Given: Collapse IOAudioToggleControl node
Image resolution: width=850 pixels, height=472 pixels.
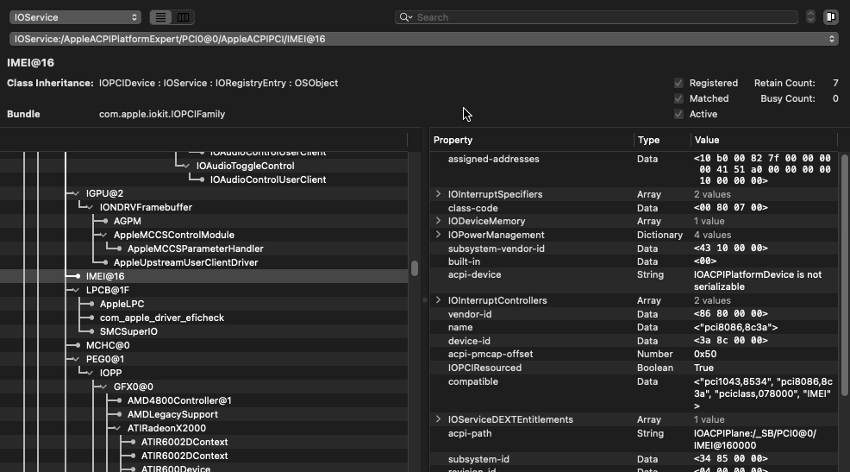Looking at the screenshot, I should [187, 166].
